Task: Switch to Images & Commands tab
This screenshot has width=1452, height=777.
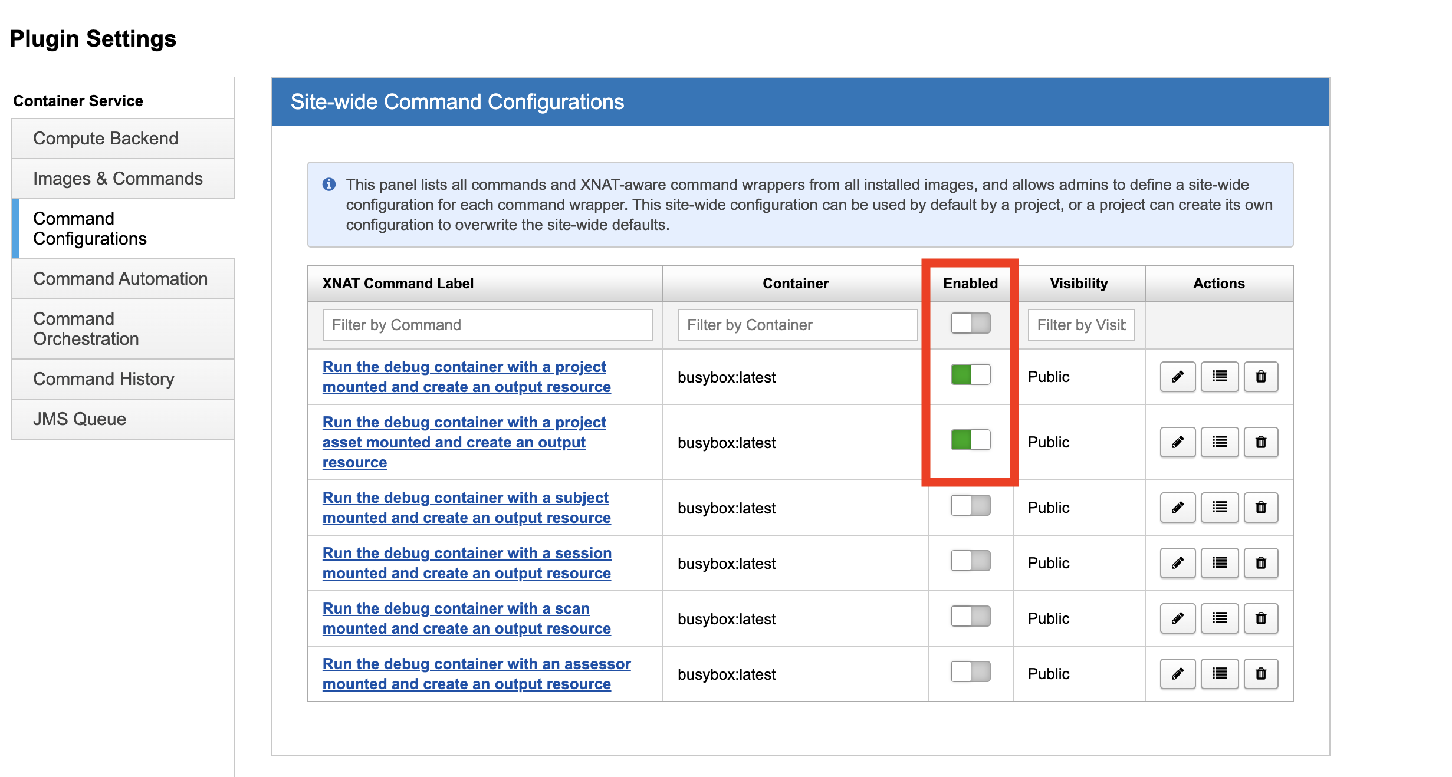Action: (x=118, y=179)
